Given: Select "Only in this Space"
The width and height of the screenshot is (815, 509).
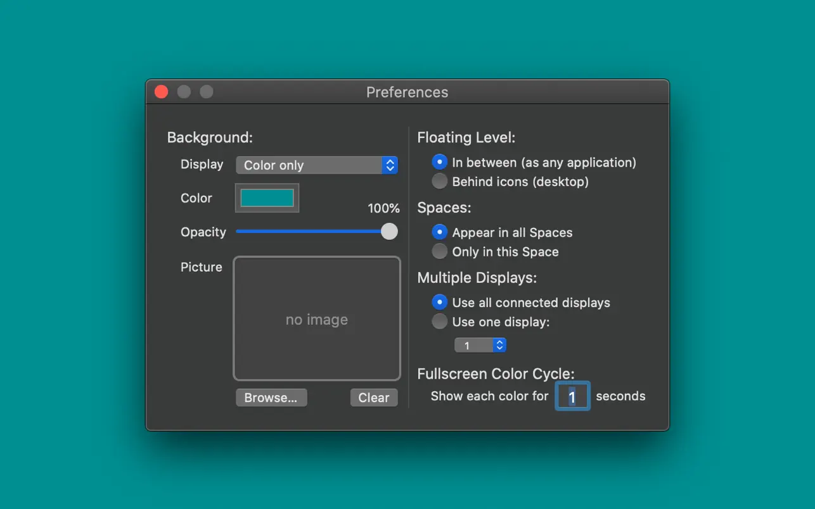Looking at the screenshot, I should 440,251.
